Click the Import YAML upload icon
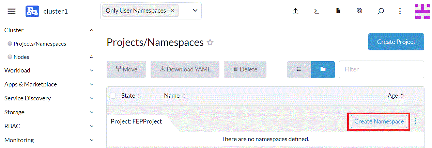 pyautogui.click(x=295, y=11)
